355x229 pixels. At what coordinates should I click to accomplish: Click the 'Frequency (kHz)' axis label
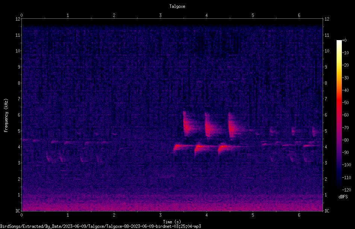[6, 115]
